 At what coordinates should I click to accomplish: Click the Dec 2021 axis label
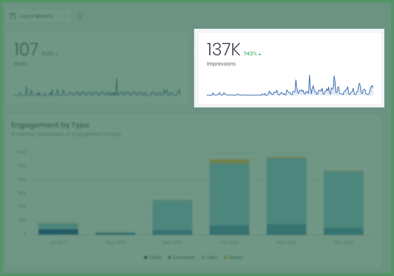(343, 242)
